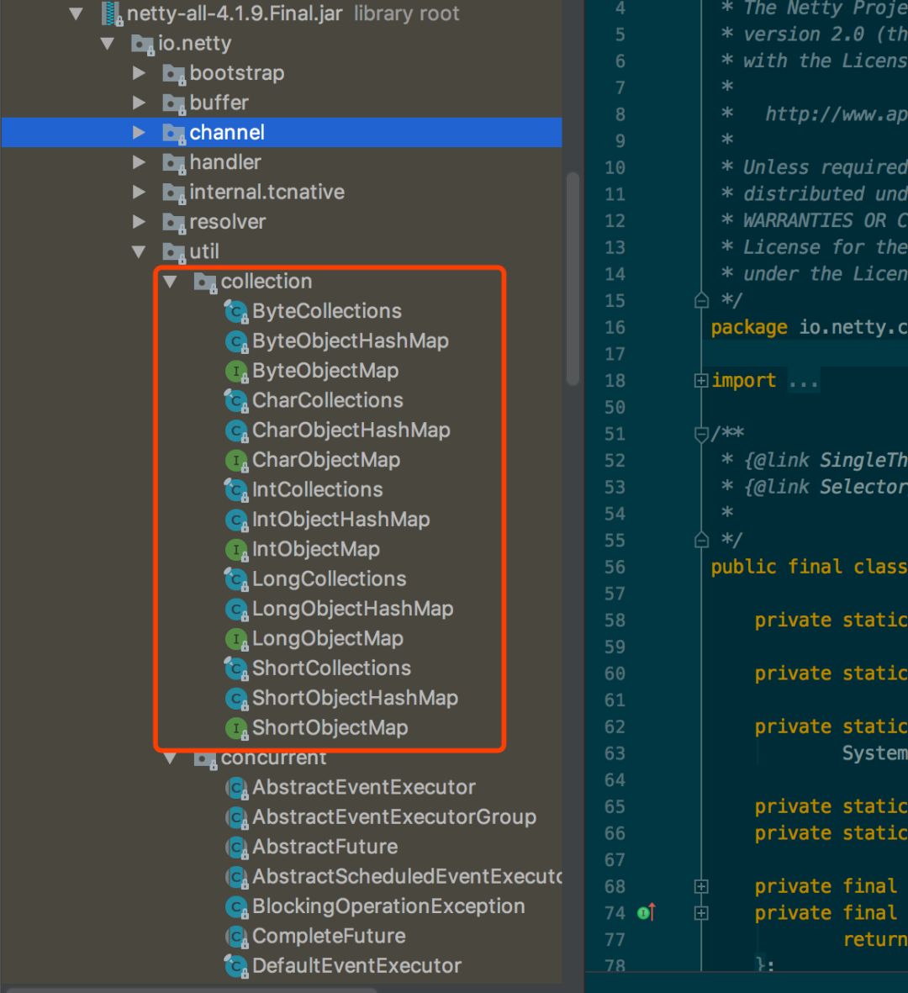Expand the internal.tcnative package
Viewport: 908px width, 993px height.
139,192
